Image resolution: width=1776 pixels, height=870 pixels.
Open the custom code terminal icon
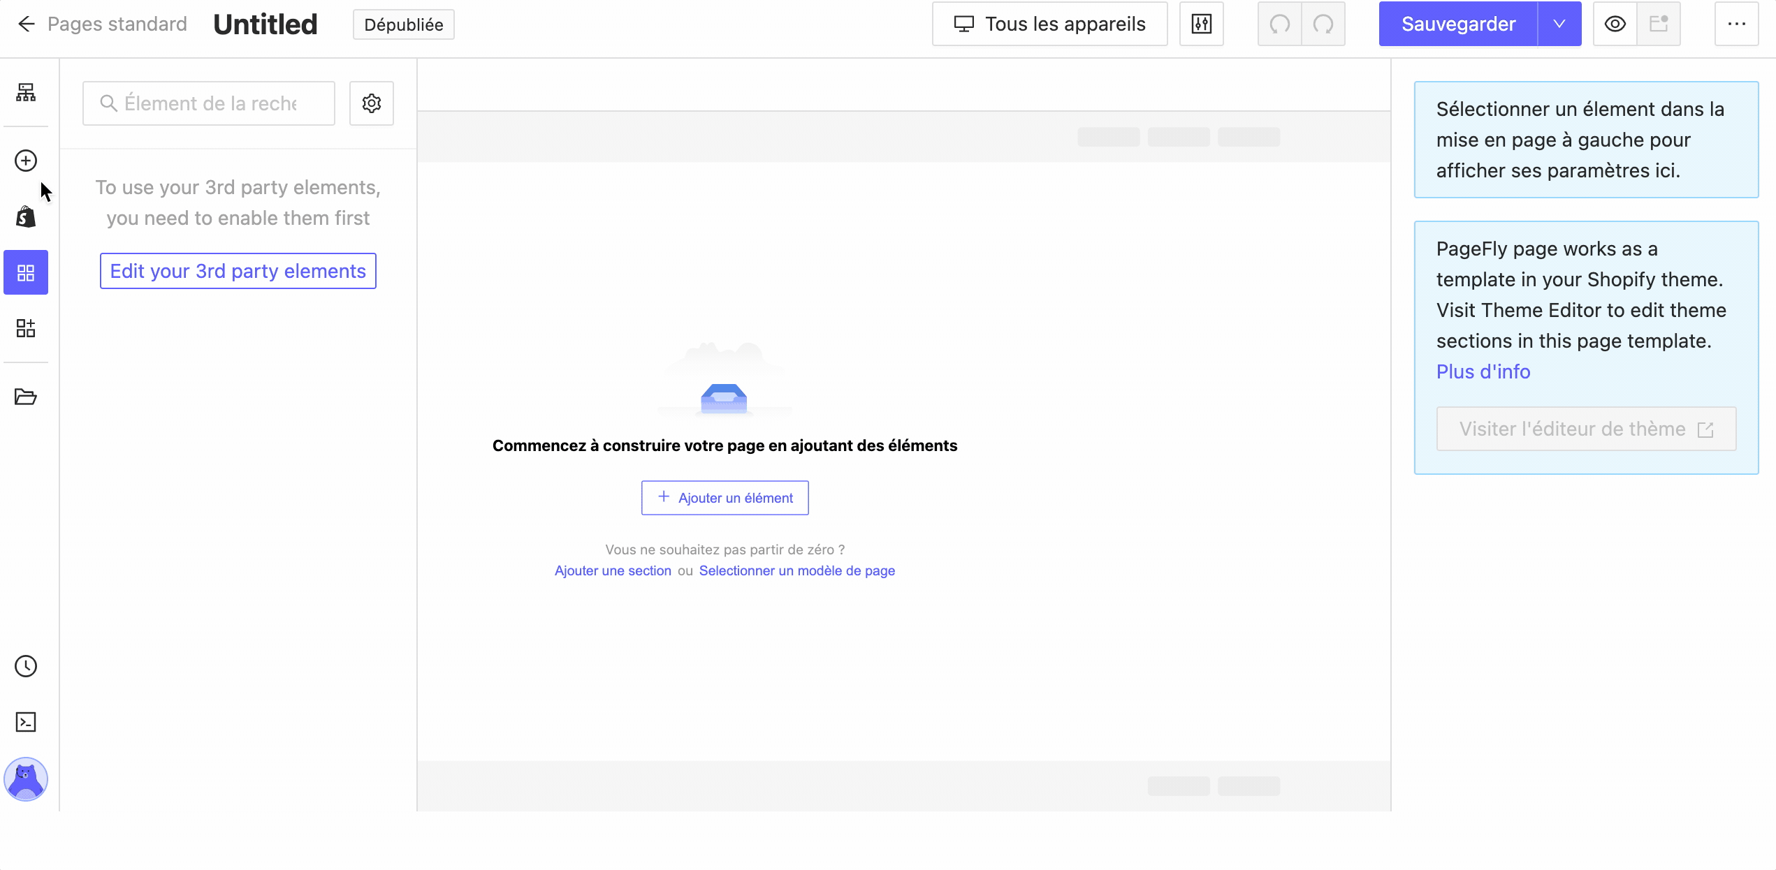[26, 722]
